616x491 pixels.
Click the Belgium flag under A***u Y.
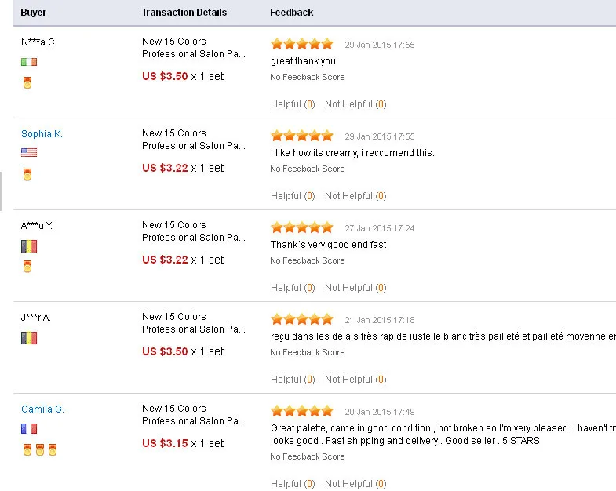click(x=29, y=246)
